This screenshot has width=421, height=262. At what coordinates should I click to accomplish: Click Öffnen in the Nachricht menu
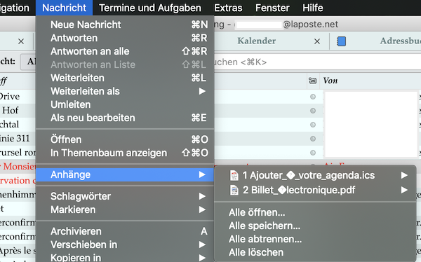125,139
